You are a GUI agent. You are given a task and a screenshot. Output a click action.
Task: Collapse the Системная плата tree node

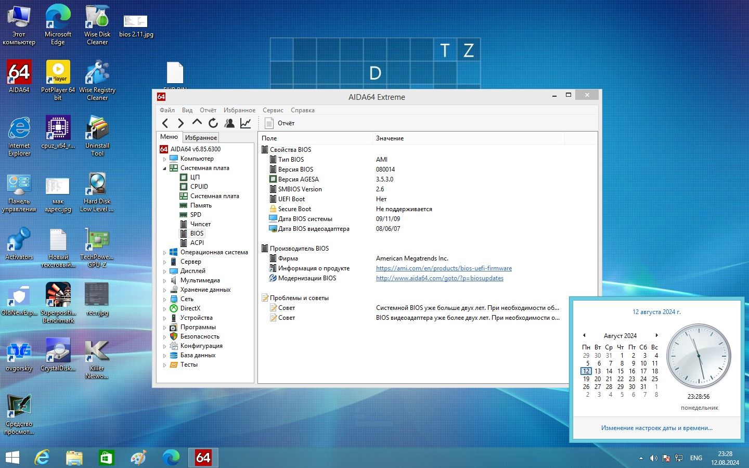point(165,168)
